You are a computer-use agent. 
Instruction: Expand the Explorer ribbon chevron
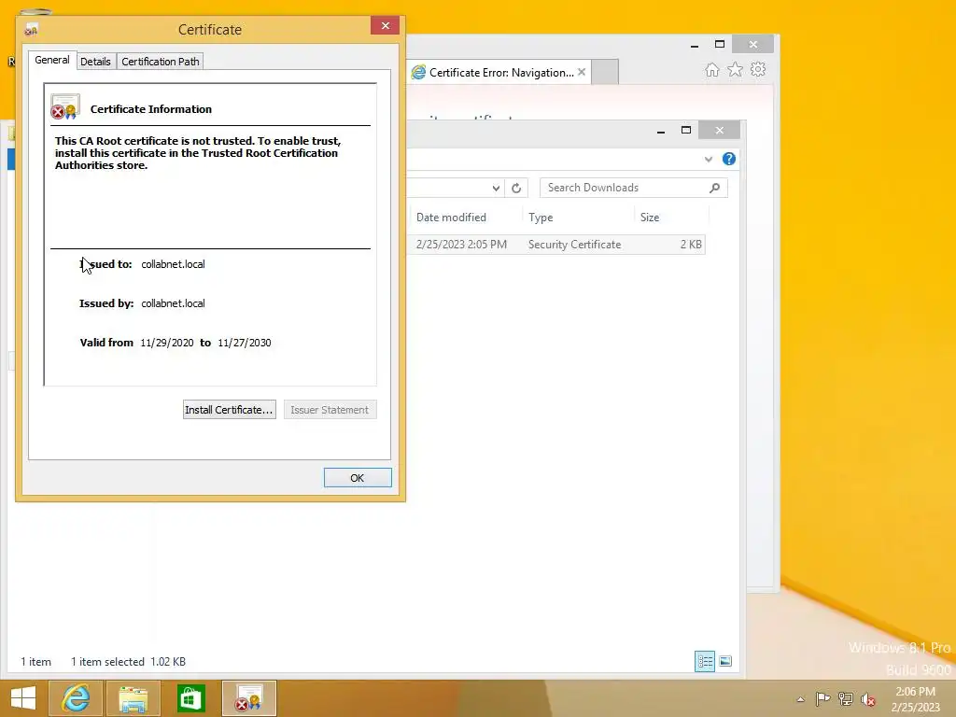[x=709, y=159]
